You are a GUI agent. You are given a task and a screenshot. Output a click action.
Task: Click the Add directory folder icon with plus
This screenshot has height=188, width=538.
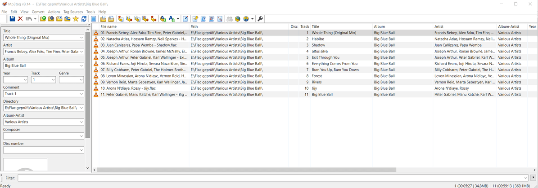coord(51,19)
